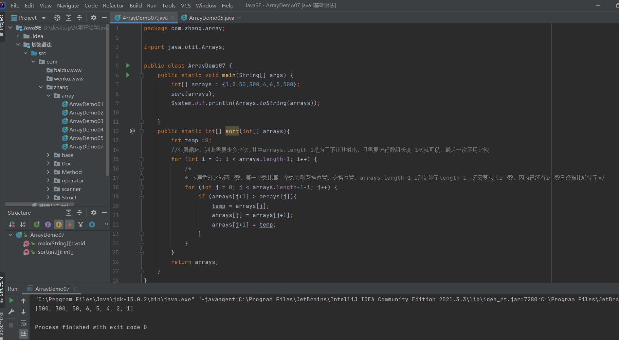This screenshot has height=340, width=619.
Task: Expand the .idea folder
Action: click(x=18, y=36)
